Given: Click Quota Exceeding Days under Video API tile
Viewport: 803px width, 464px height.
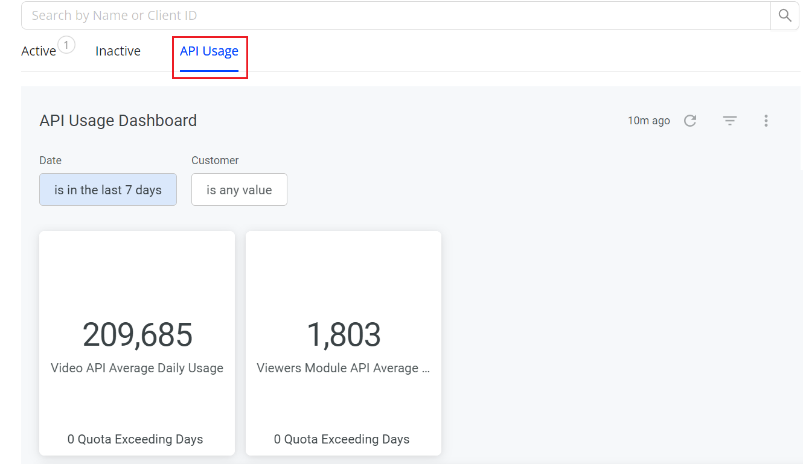Looking at the screenshot, I should pyautogui.click(x=135, y=439).
